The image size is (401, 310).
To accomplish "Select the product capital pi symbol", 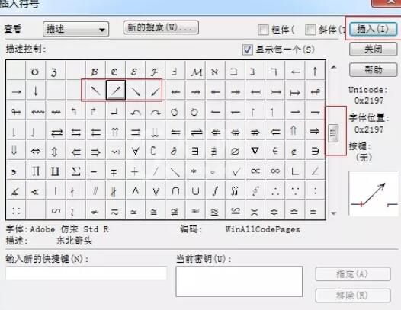I will point(36,171).
